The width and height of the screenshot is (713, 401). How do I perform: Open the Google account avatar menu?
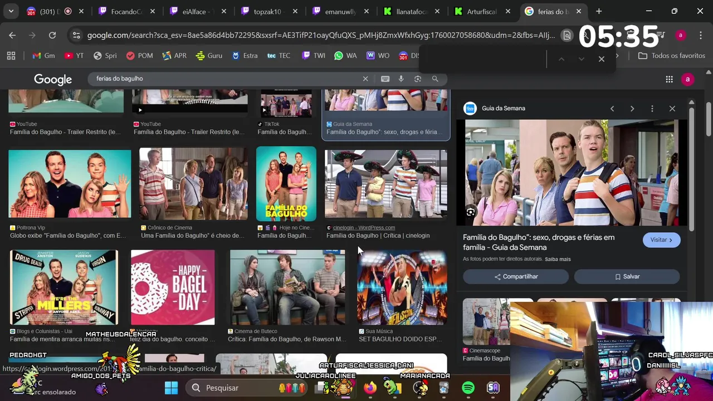(687, 79)
